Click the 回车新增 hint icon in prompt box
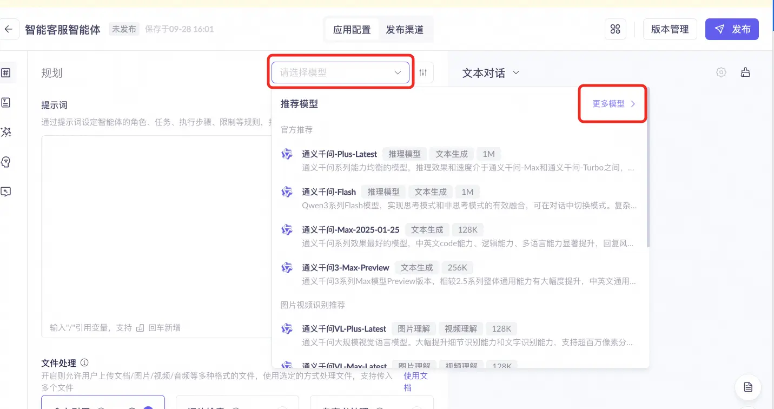This screenshot has height=409, width=774. coord(140,328)
